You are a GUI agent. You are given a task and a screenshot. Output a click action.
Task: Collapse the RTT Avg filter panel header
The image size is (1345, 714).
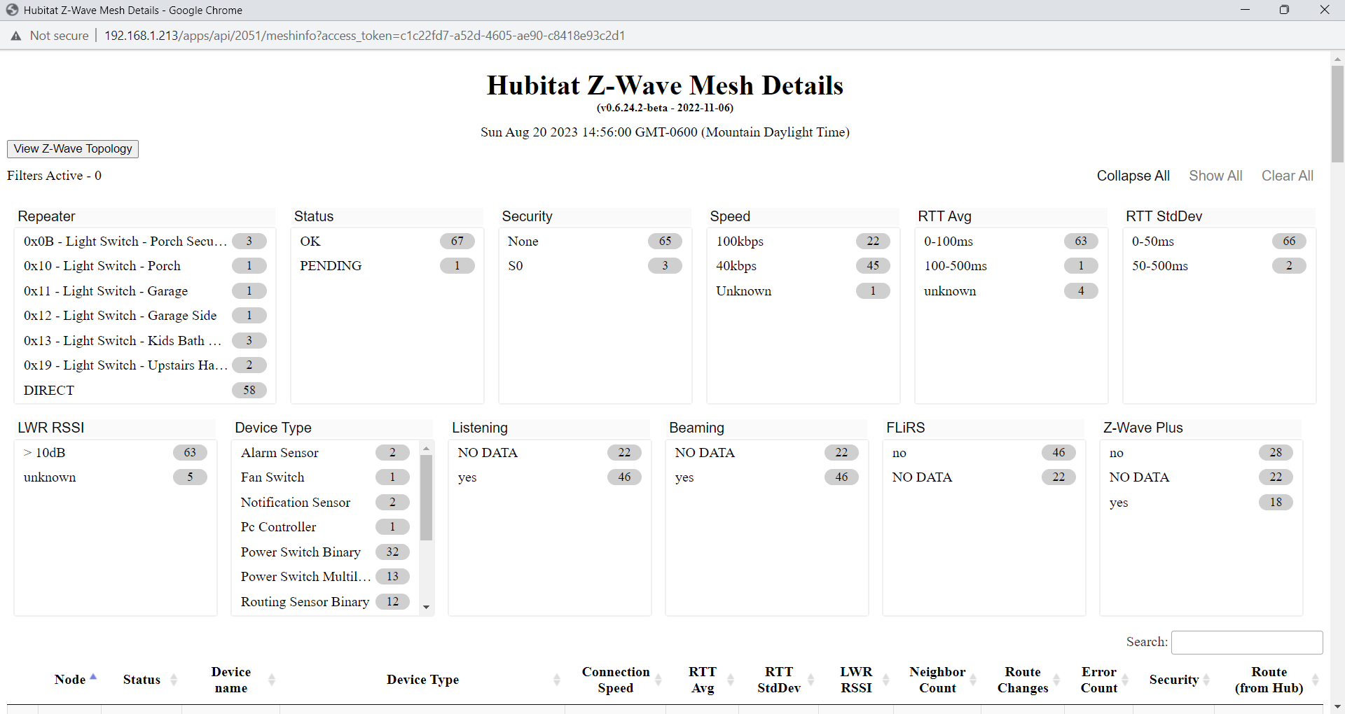[x=1011, y=216]
